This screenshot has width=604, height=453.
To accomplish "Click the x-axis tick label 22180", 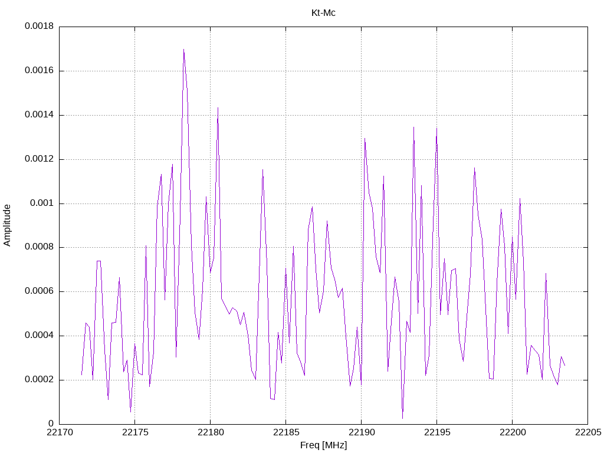I will [x=211, y=432].
